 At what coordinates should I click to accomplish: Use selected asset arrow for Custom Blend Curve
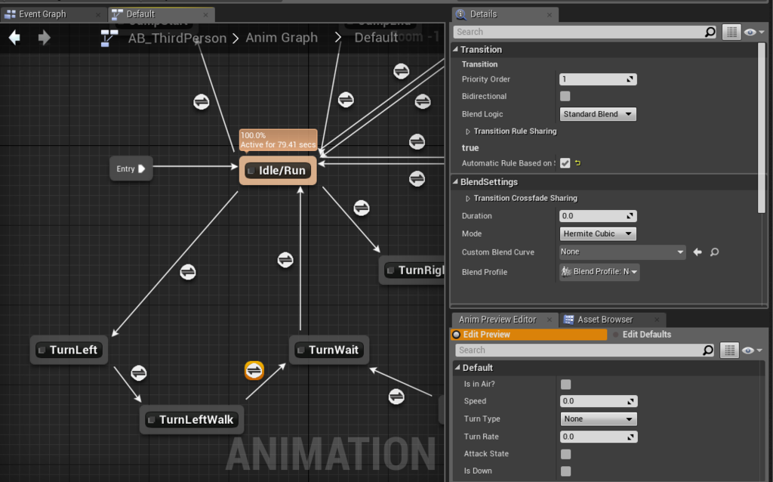(698, 252)
